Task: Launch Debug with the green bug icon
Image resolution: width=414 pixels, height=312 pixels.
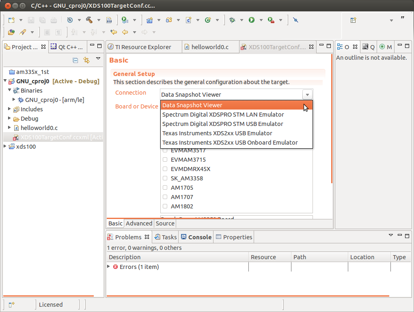Action: [232, 20]
